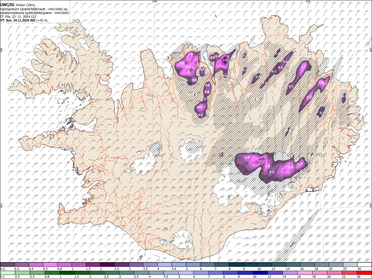Screen dimensions: 372x279
Task: Click the 15W longitude label
Action: coord(308,1)
